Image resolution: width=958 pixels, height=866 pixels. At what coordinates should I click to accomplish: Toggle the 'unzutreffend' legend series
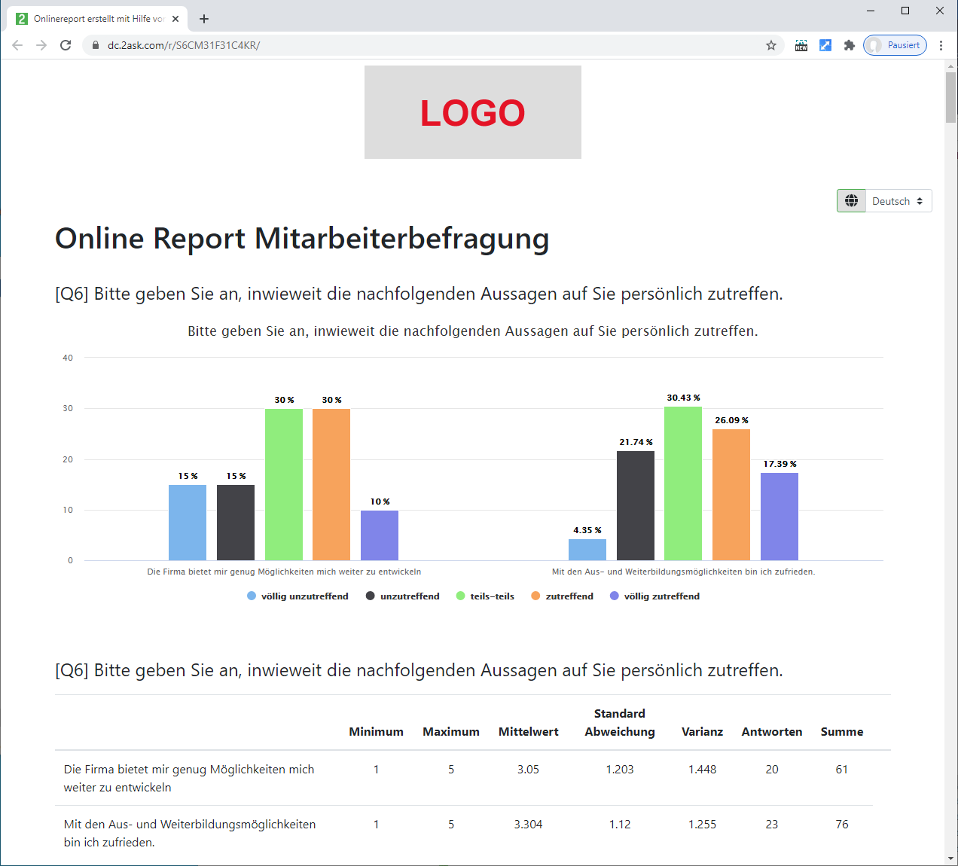click(x=403, y=596)
